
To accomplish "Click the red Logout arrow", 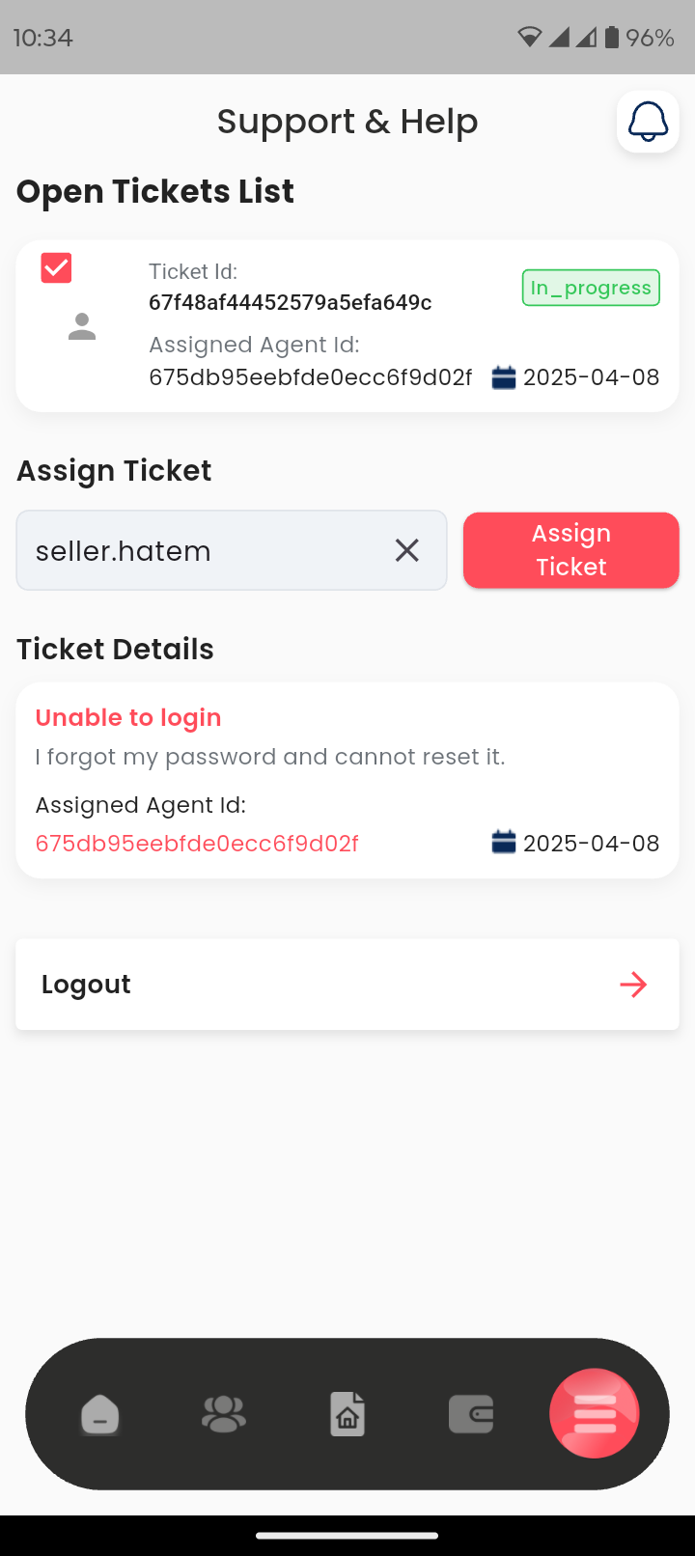I will click(x=633, y=985).
